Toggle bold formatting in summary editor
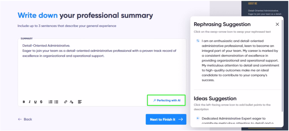The height and width of the screenshot is (131, 289). (x=24, y=102)
